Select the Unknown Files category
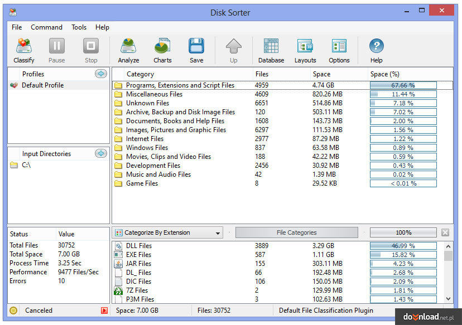 coord(282,103)
